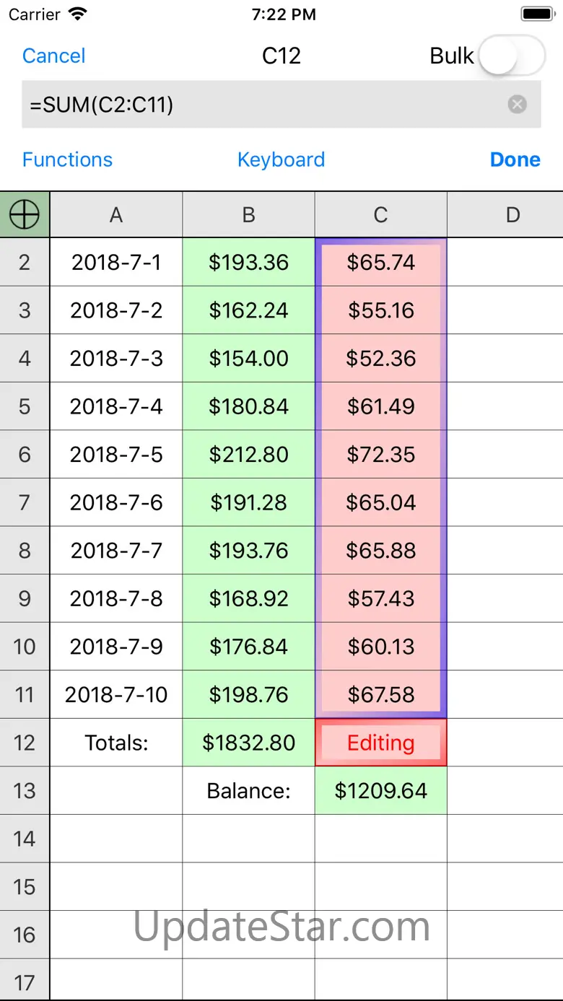This screenshot has width=563, height=1001.
Task: Select cell with $1832.80 total
Action: [248, 743]
